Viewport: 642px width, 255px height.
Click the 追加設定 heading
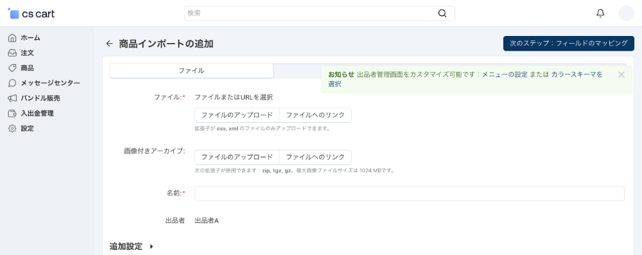pyautogui.click(x=126, y=247)
